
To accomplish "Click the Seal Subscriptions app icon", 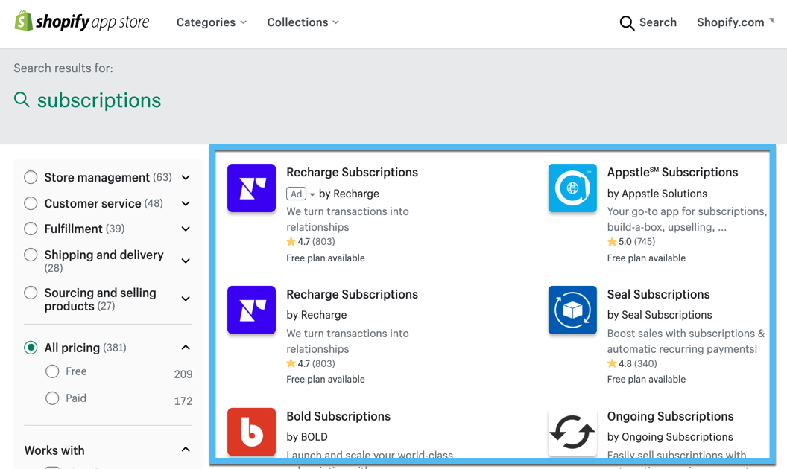I will [x=572, y=310].
